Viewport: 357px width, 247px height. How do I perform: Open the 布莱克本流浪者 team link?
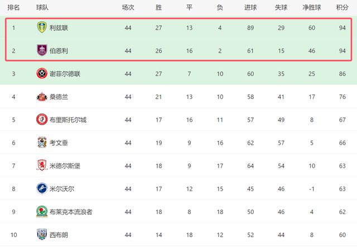tap(71, 212)
